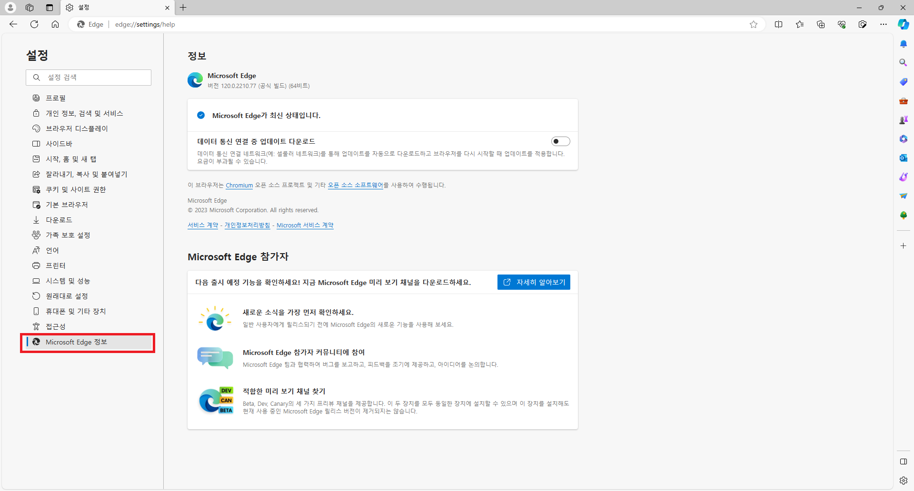The width and height of the screenshot is (914, 491).
Task: Hide sidebar using bottom panel icon
Action: pyautogui.click(x=904, y=462)
